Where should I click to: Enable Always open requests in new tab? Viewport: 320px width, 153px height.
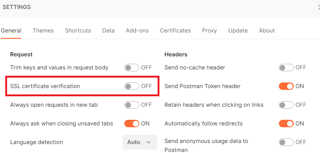(132, 105)
